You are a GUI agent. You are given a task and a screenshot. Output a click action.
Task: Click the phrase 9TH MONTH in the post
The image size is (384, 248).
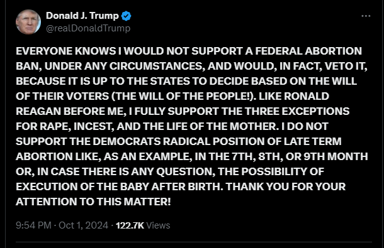click(336, 156)
